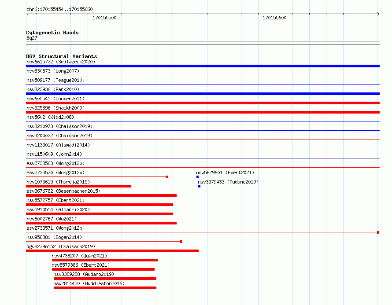Open nsv1133017 (Alsmadi2014) variant
392x305 pixels.
(x=58, y=145)
